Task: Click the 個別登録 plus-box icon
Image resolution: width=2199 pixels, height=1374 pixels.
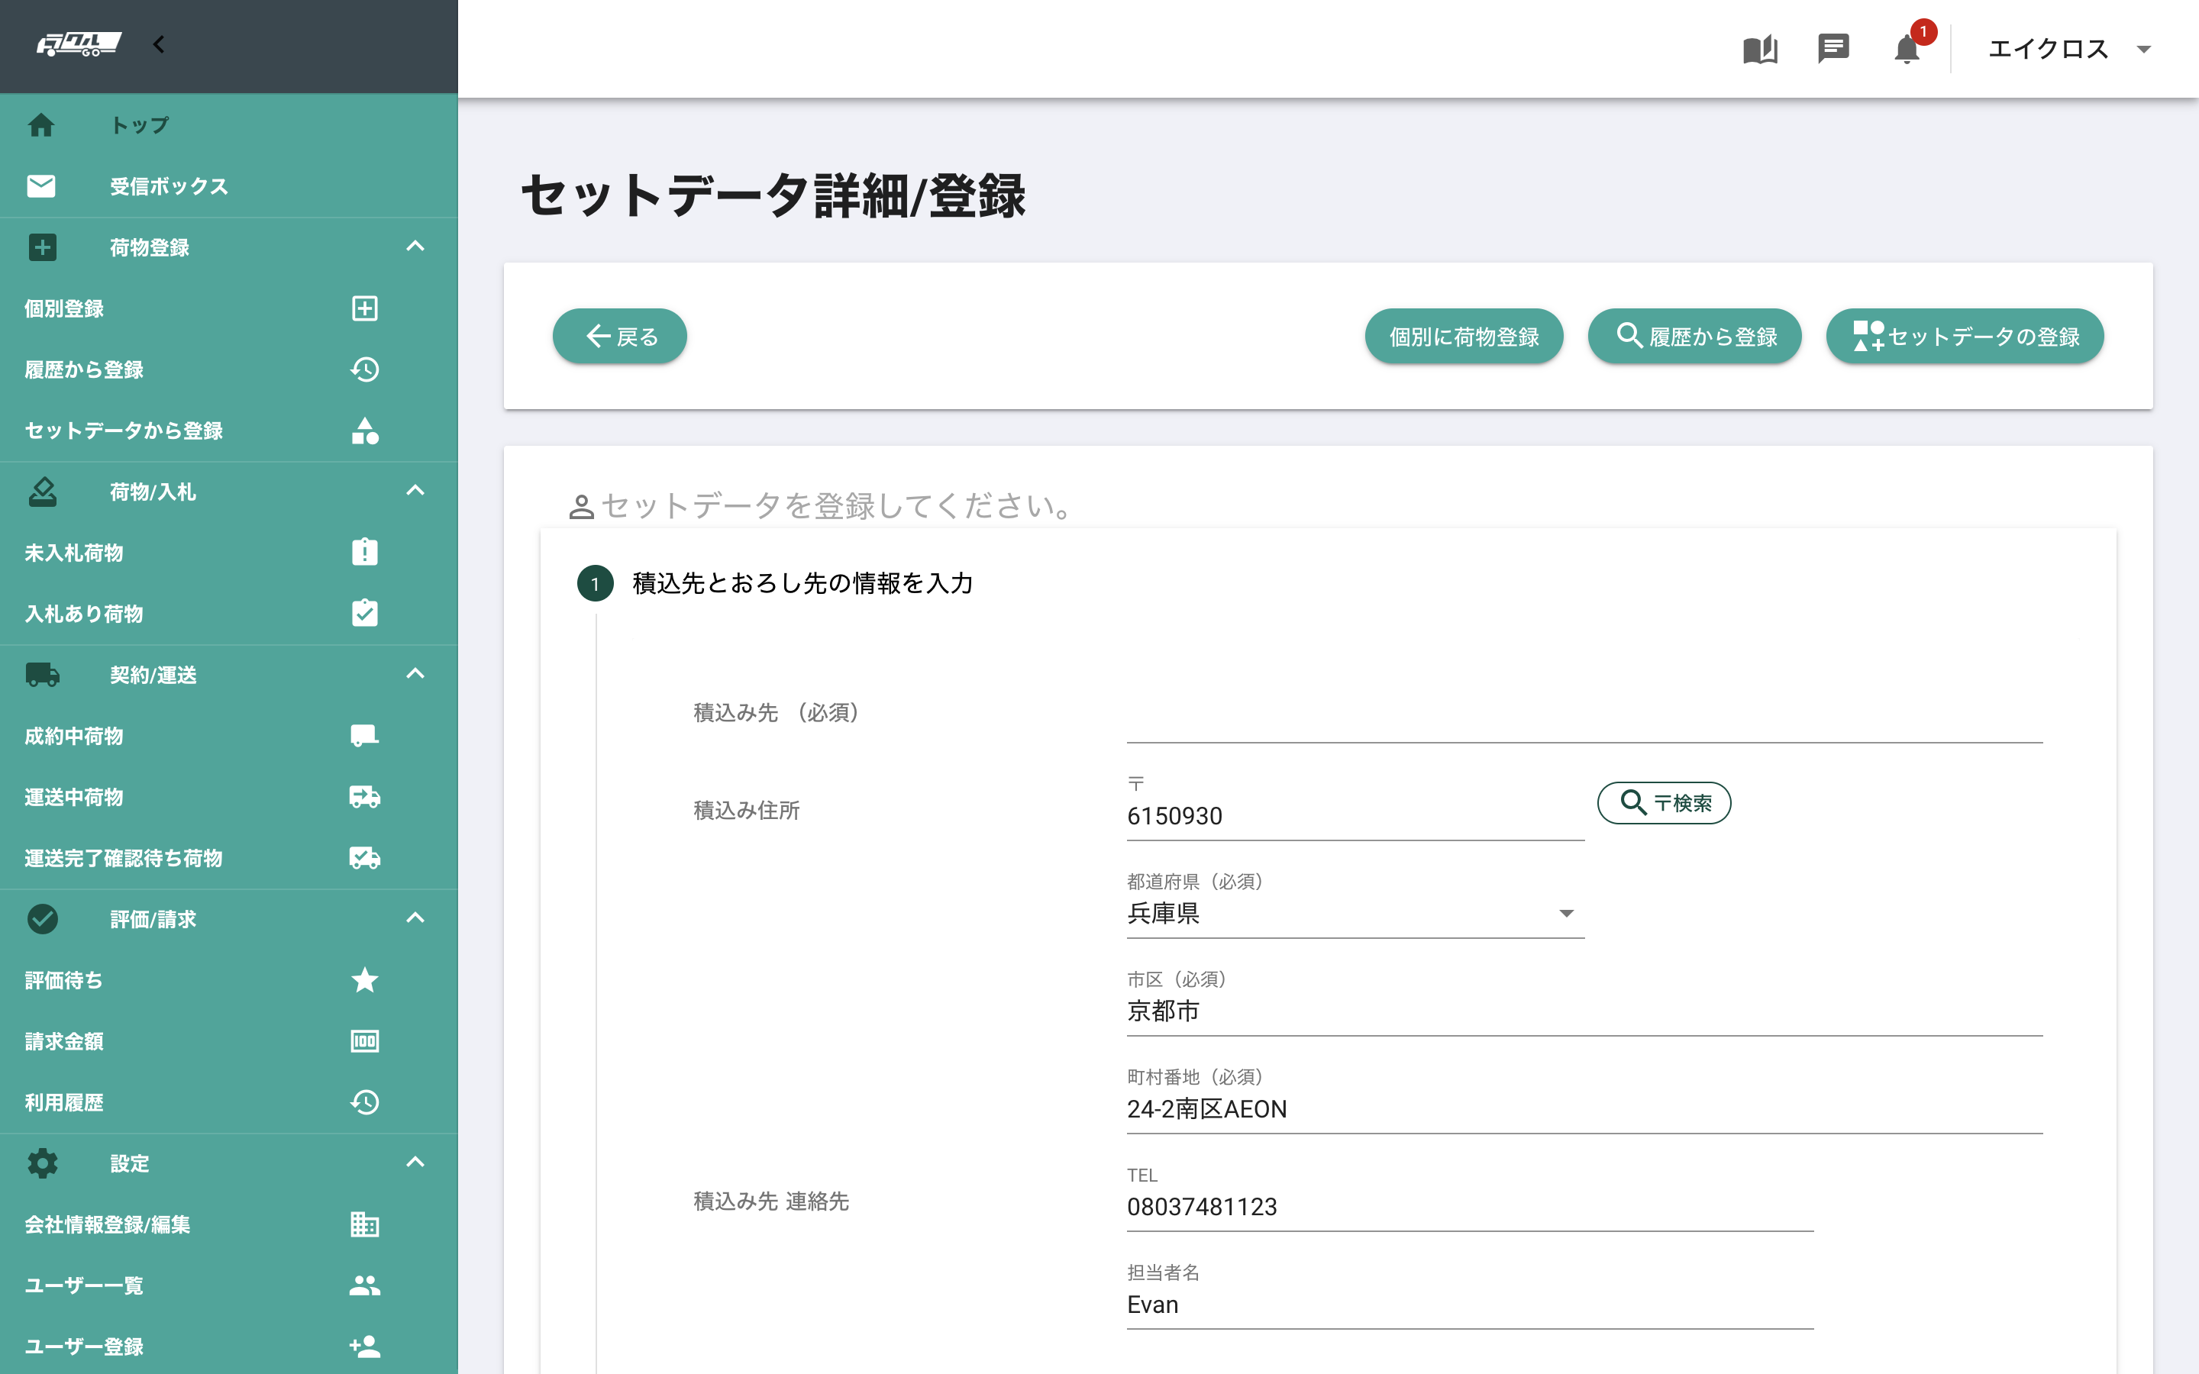Action: 364,308
